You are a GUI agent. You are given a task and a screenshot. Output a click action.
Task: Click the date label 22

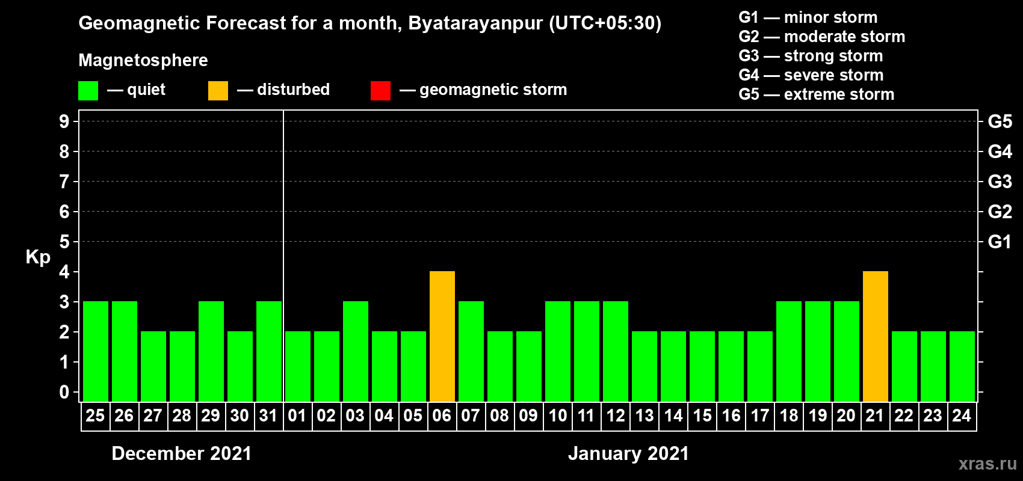(904, 416)
